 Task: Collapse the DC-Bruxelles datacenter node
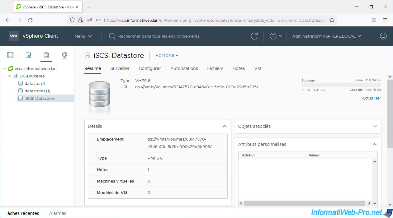(9, 76)
